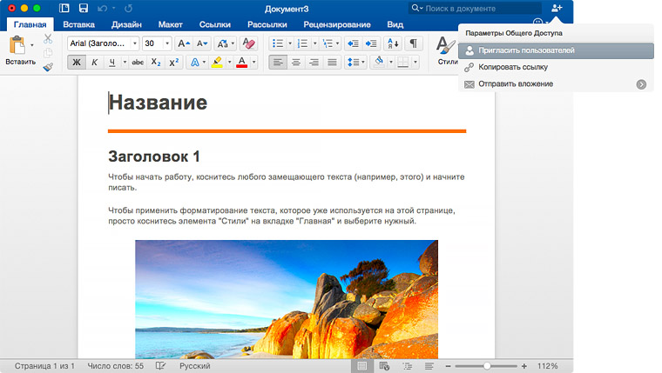
Task: Click the Increase indent icon
Action: pos(372,43)
